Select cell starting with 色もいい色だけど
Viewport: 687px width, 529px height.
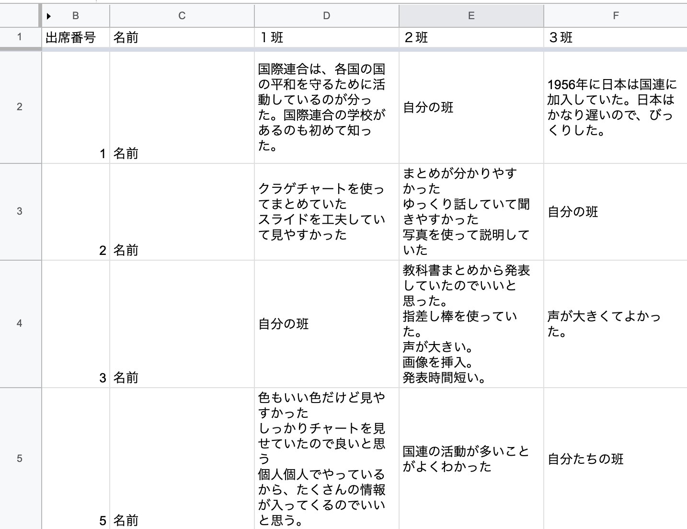pos(327,459)
